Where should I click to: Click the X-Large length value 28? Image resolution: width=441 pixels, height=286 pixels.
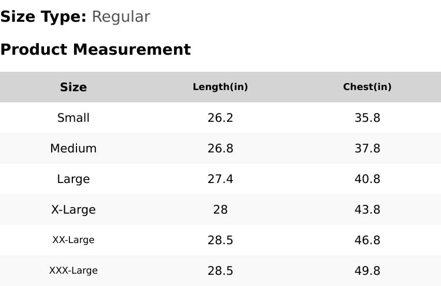220,209
